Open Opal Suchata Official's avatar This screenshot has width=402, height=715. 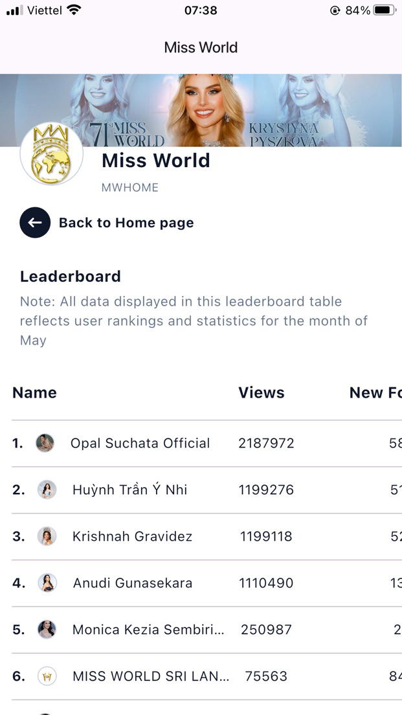click(x=45, y=443)
